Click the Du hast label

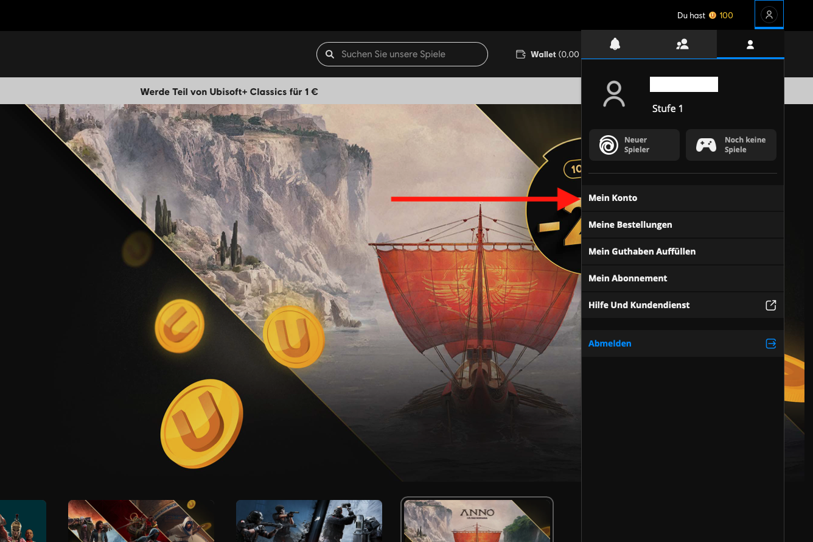[x=691, y=15]
